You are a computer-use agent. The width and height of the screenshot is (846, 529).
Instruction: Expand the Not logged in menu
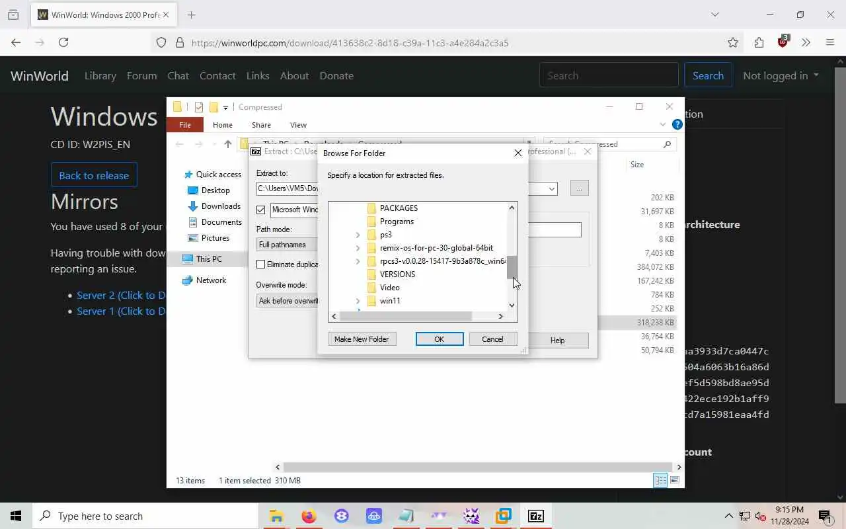(781, 75)
